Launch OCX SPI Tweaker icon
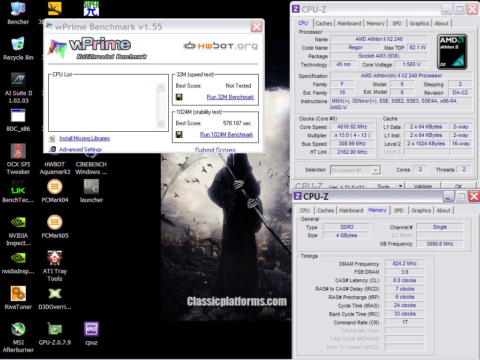This screenshot has height=360, width=480. [x=18, y=159]
